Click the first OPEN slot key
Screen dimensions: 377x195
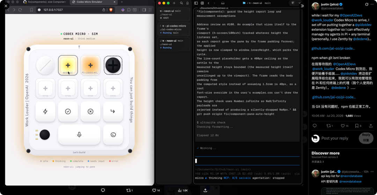(45, 88)
